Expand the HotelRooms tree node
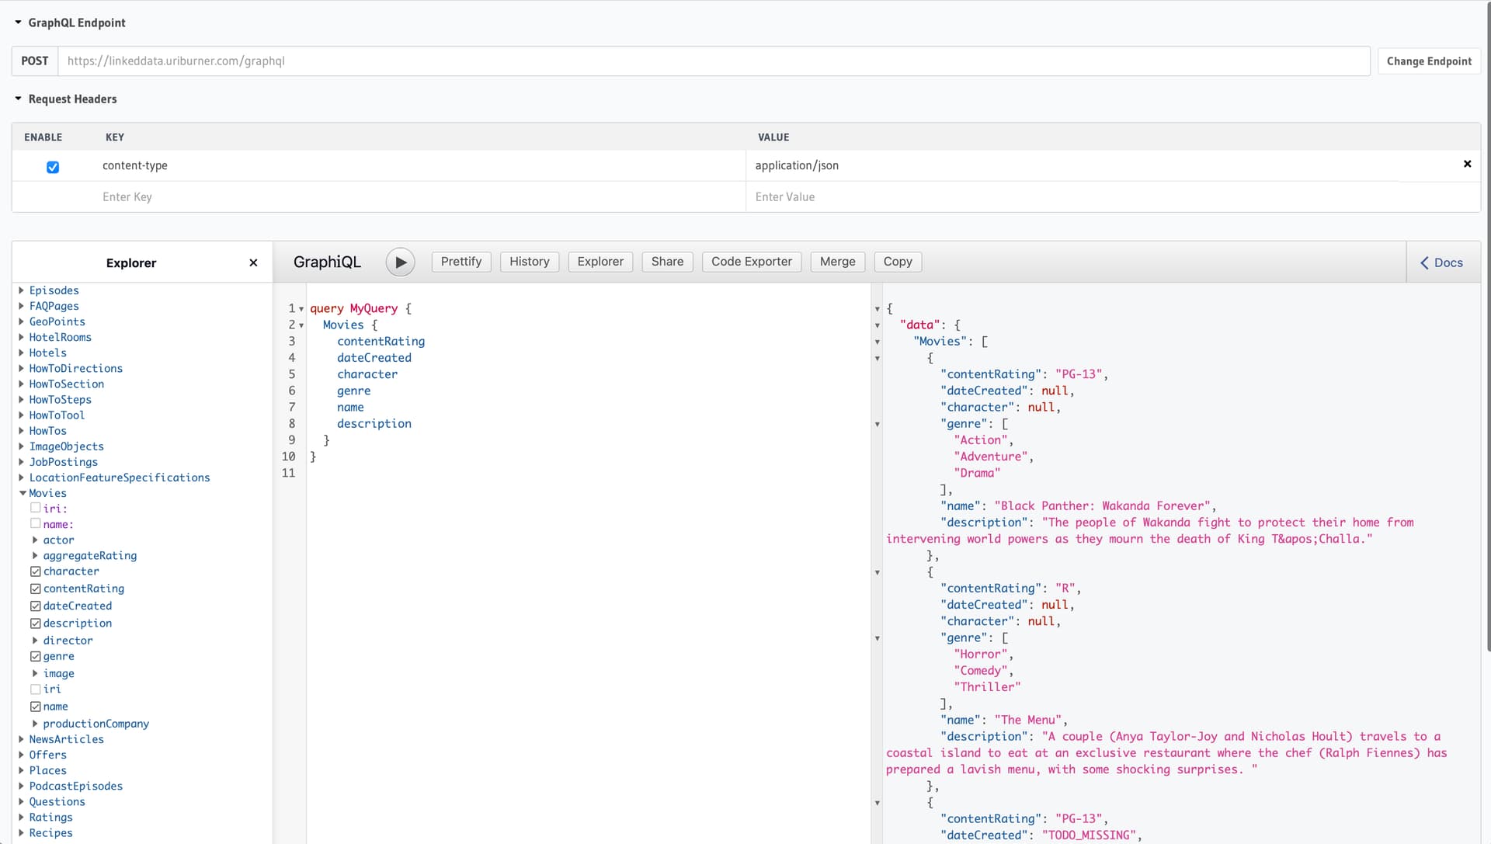Image resolution: width=1491 pixels, height=844 pixels. (21, 337)
